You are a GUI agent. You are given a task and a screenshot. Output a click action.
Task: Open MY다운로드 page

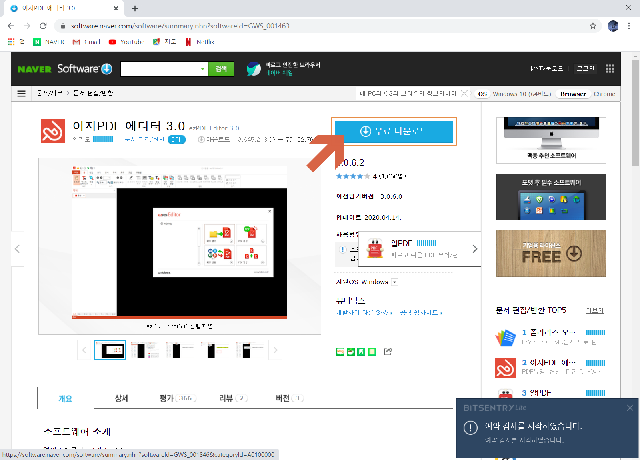tap(547, 68)
